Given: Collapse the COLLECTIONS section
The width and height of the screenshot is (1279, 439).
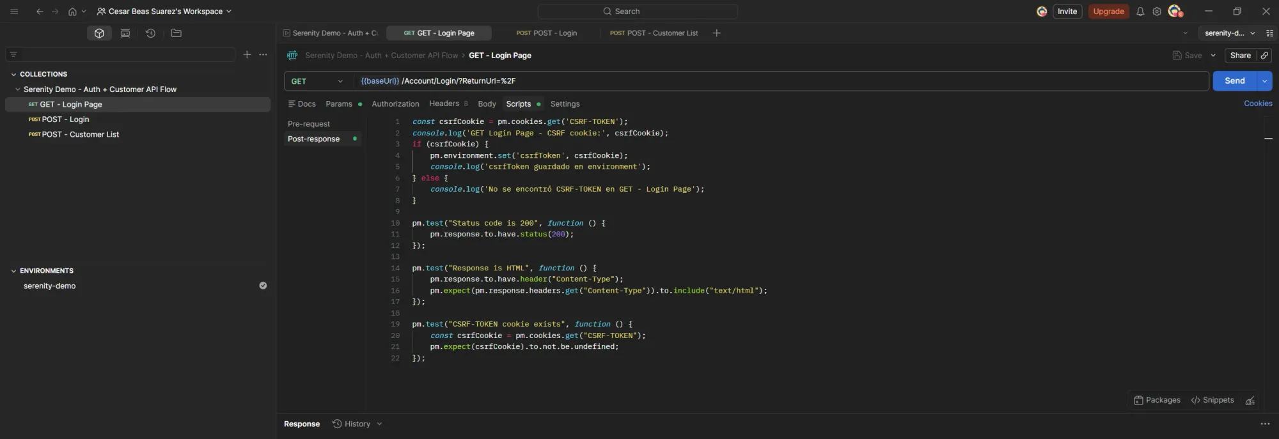Looking at the screenshot, I should point(13,74).
